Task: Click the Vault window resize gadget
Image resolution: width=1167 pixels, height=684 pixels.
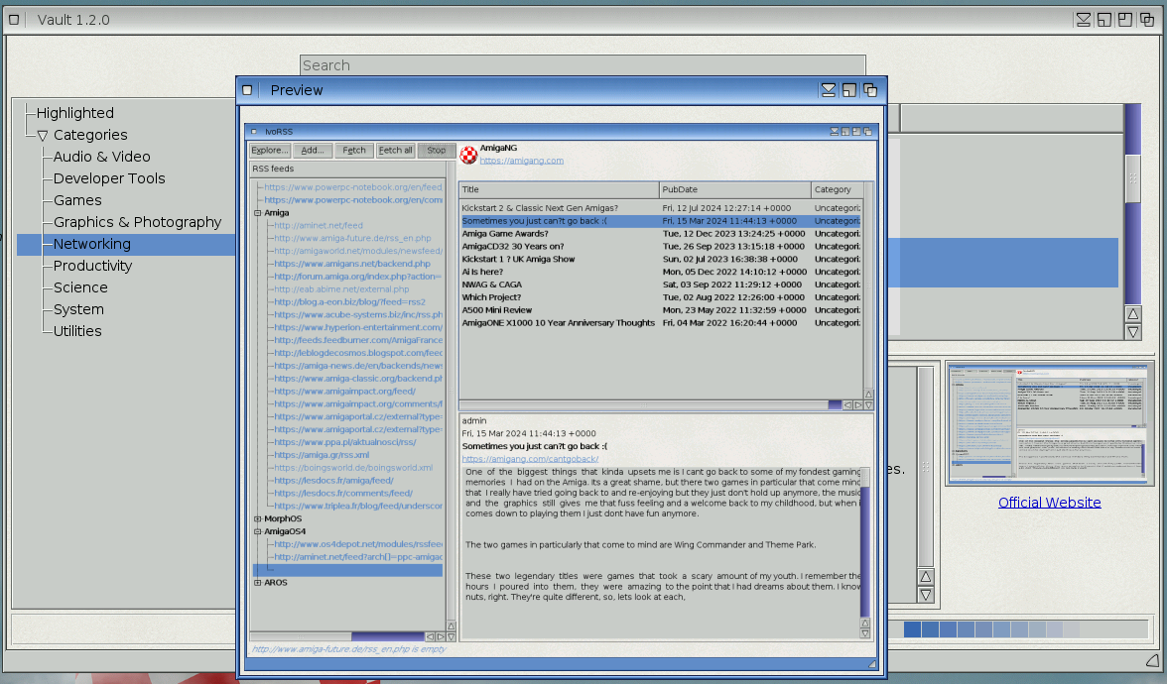Action: tap(1151, 660)
